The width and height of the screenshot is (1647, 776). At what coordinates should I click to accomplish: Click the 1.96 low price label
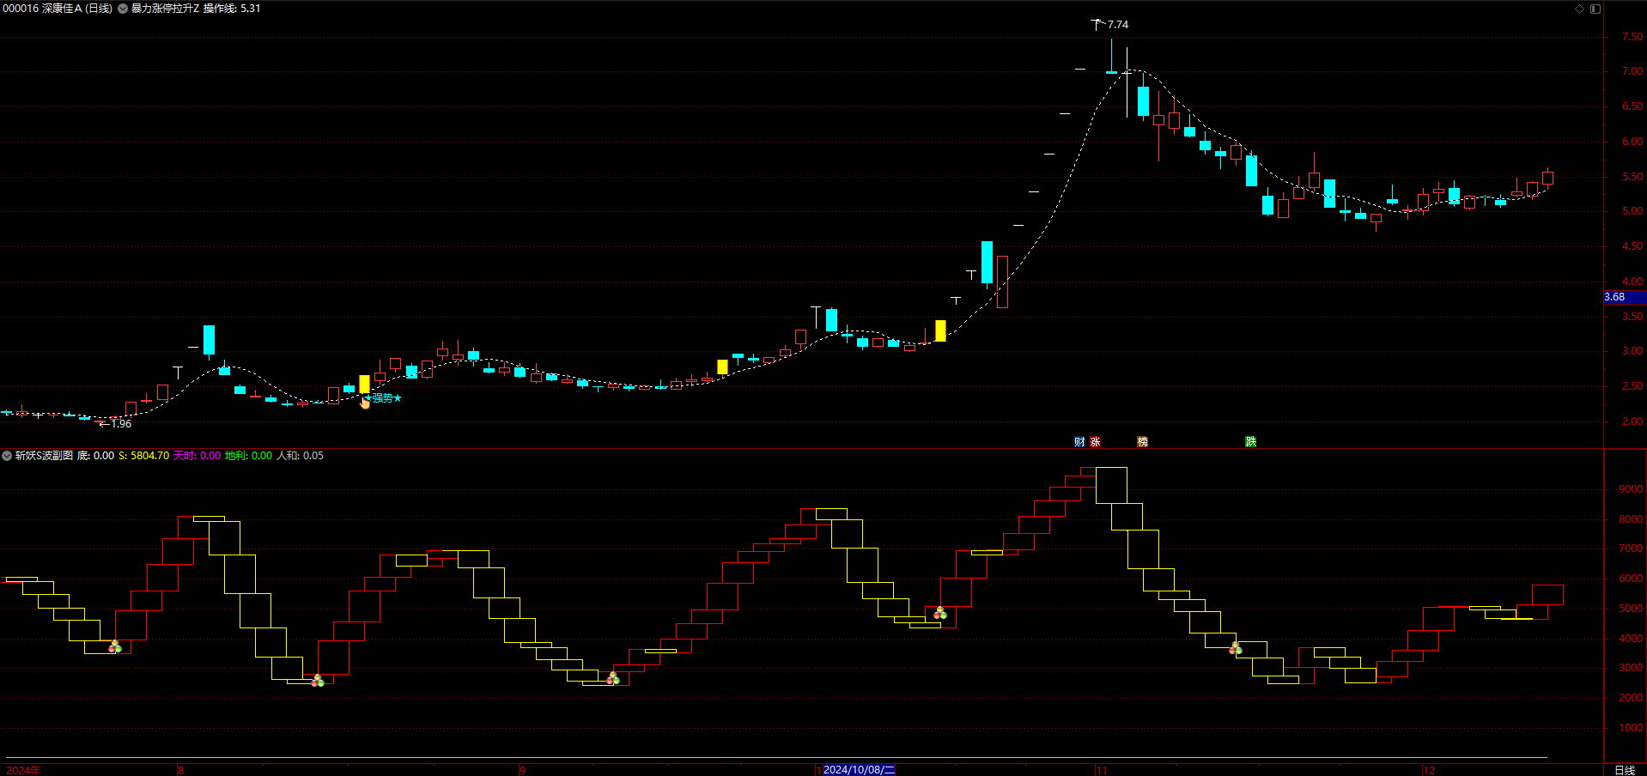click(x=121, y=424)
